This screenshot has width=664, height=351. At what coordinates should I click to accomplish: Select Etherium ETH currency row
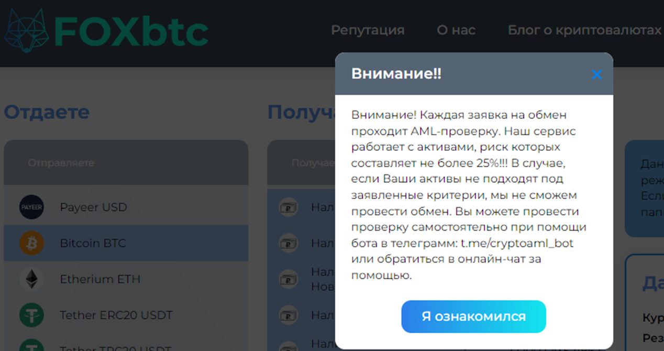pyautogui.click(x=126, y=279)
